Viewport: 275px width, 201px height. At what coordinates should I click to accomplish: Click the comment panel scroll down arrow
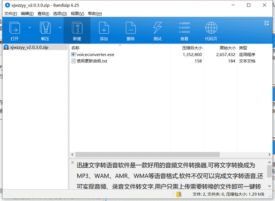[x=270, y=186]
